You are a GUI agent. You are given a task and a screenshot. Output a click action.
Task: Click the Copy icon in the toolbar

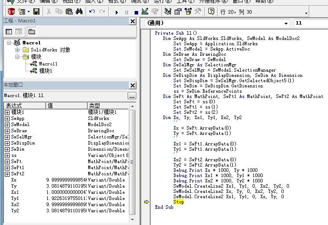tap(59, 11)
